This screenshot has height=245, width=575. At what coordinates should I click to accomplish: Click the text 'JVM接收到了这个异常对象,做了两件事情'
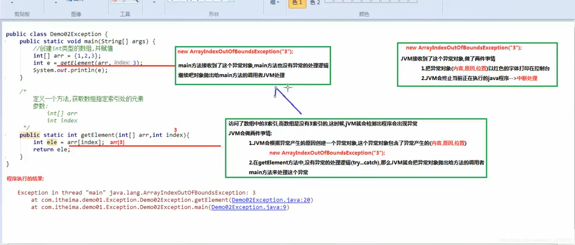click(448, 58)
